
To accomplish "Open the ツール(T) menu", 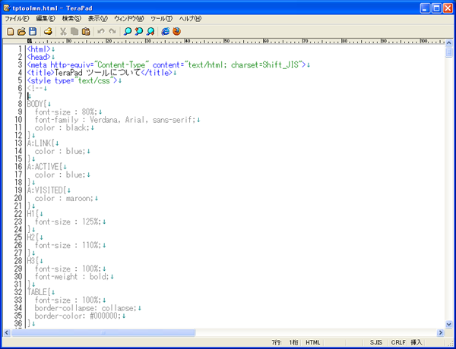I will 161,18.
